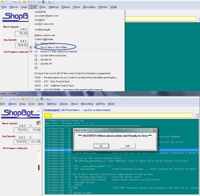This screenshot has width=200, height=196.
Task: Select C7 Spindle Off entry
Action: (x=43, y=64)
